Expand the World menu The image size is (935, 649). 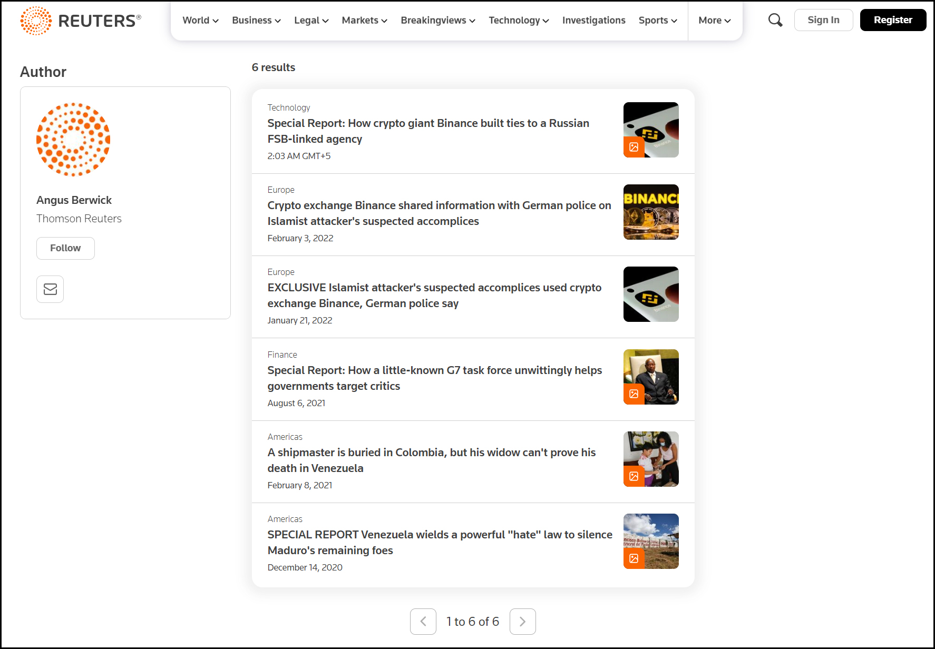pos(200,20)
